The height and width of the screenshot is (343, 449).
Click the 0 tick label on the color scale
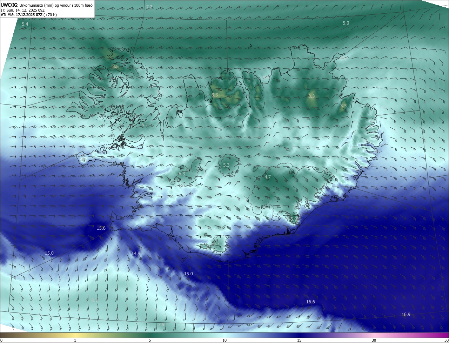(1, 340)
